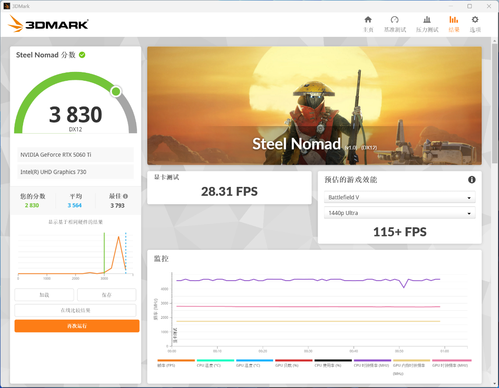The width and height of the screenshot is (499, 388).
Task: Switch to 基准测试 tab label
Action: coord(395,30)
